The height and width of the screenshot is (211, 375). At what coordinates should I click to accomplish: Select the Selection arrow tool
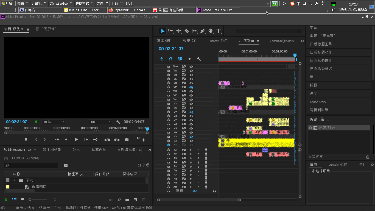(163, 31)
